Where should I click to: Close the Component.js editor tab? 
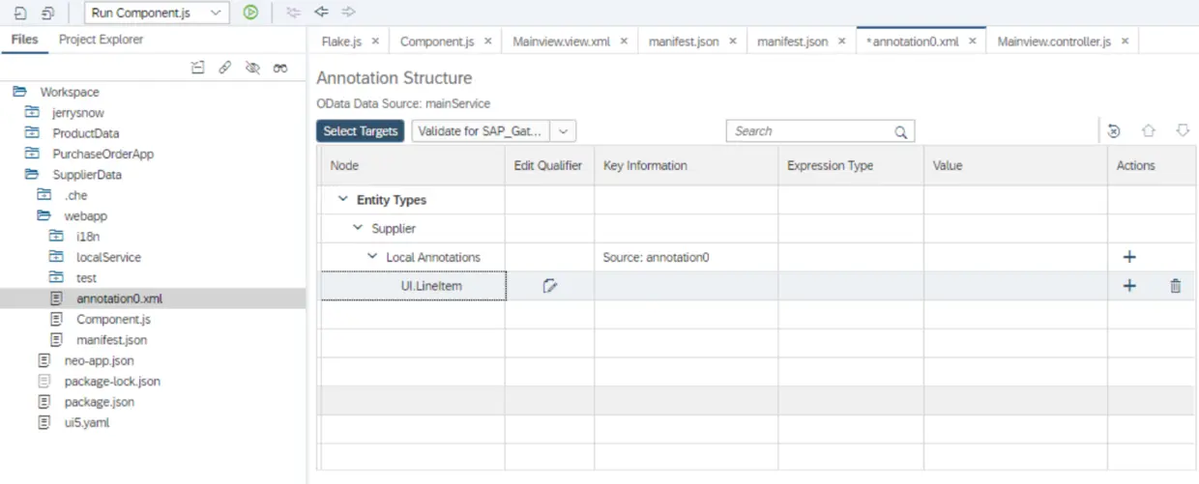[x=487, y=42]
